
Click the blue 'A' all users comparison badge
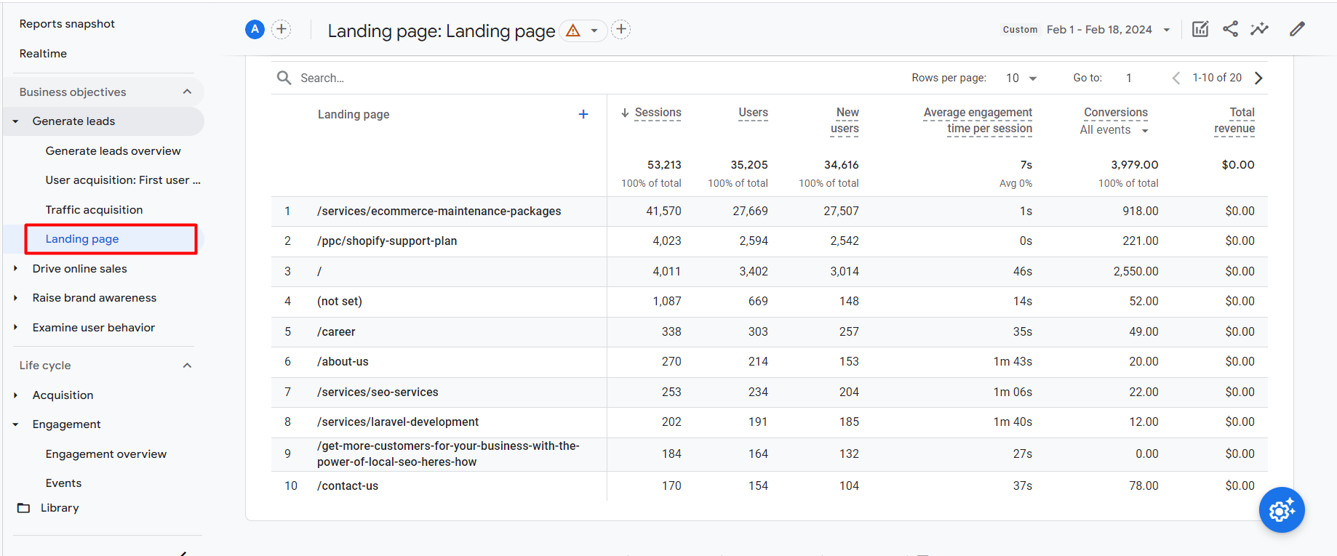coord(255,29)
